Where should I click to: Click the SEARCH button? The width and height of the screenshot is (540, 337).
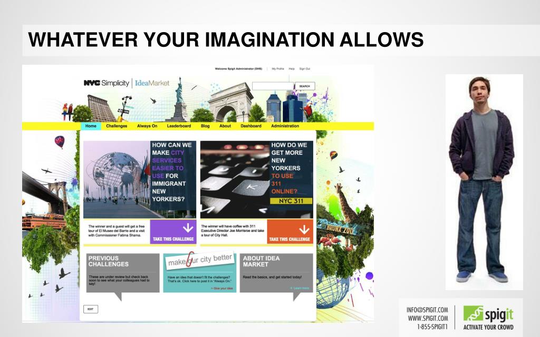point(305,86)
